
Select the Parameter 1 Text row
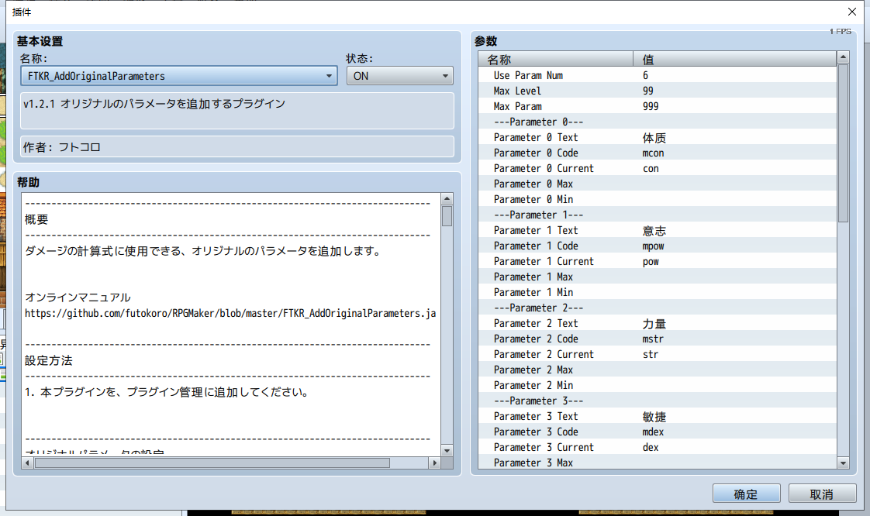coord(658,231)
